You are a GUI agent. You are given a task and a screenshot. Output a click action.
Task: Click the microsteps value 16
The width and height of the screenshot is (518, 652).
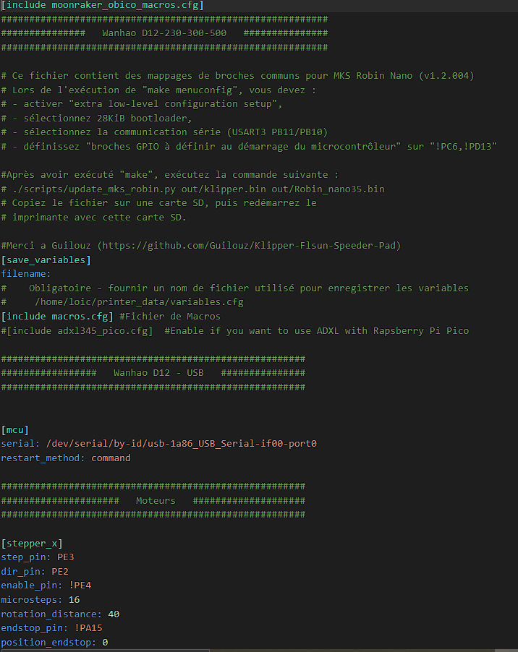pos(74,600)
